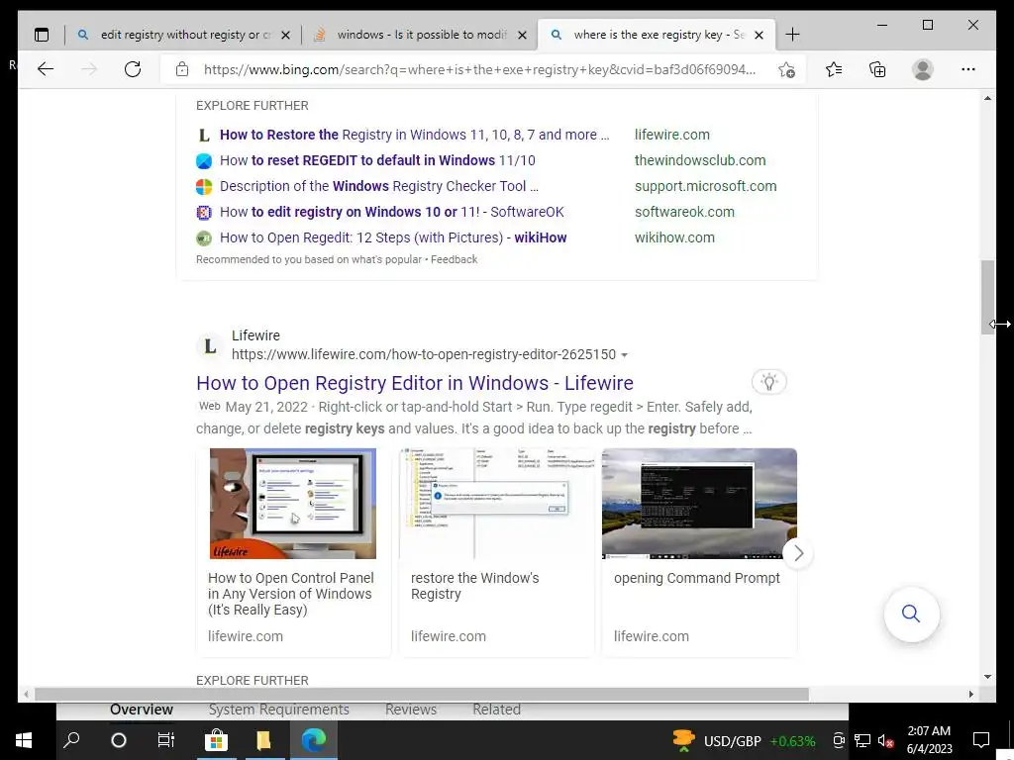This screenshot has width=1014, height=760.
Task: Open the Edge profile avatar
Action: click(923, 69)
